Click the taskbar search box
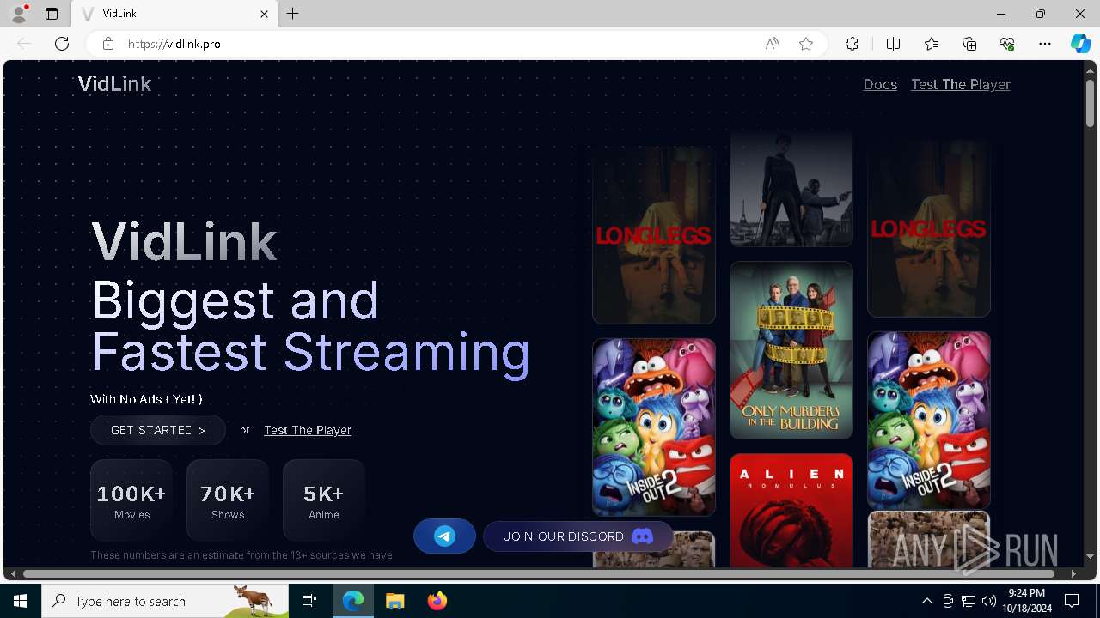The height and width of the screenshot is (618, 1100). [165, 601]
